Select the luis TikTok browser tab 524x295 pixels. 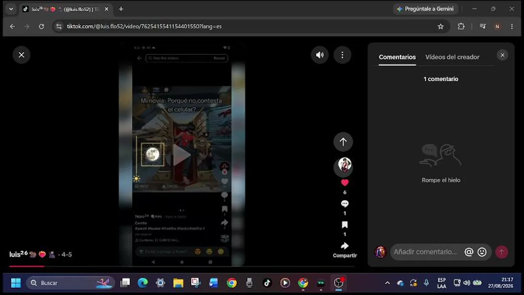tap(66, 9)
